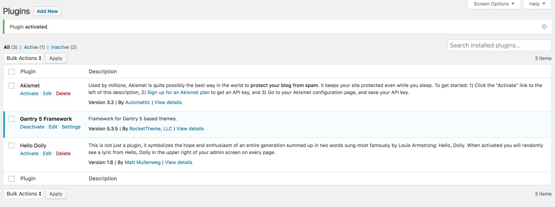Dismiss the Plugin activated notice
Screen dimensions: 555x207
point(544,27)
